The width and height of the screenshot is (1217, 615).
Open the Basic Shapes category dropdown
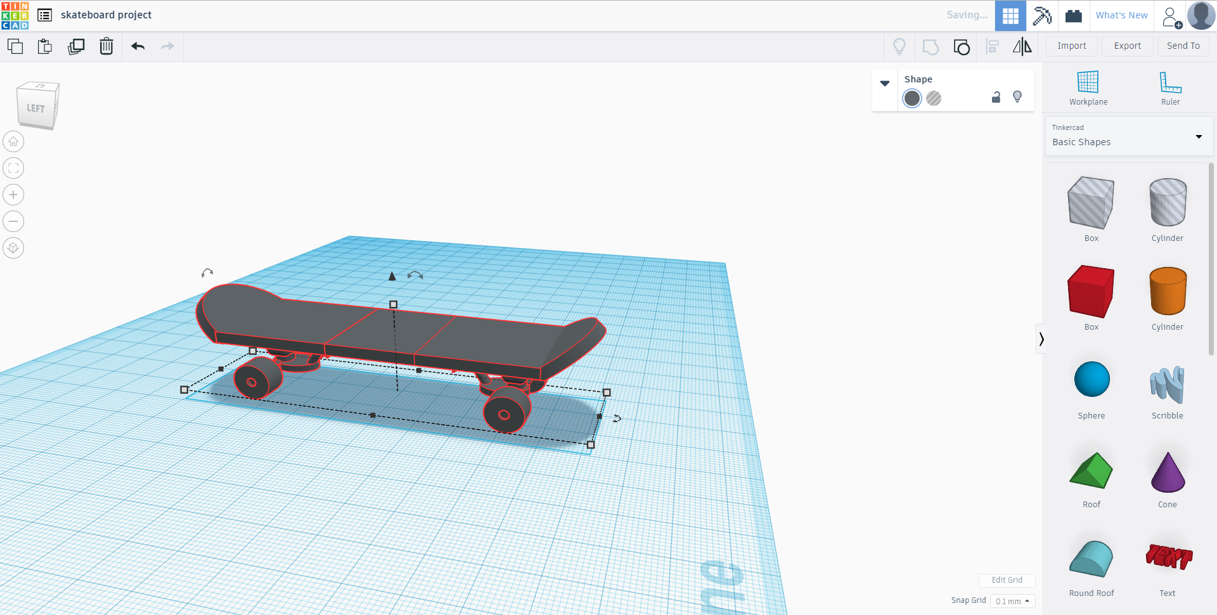pyautogui.click(x=1128, y=136)
